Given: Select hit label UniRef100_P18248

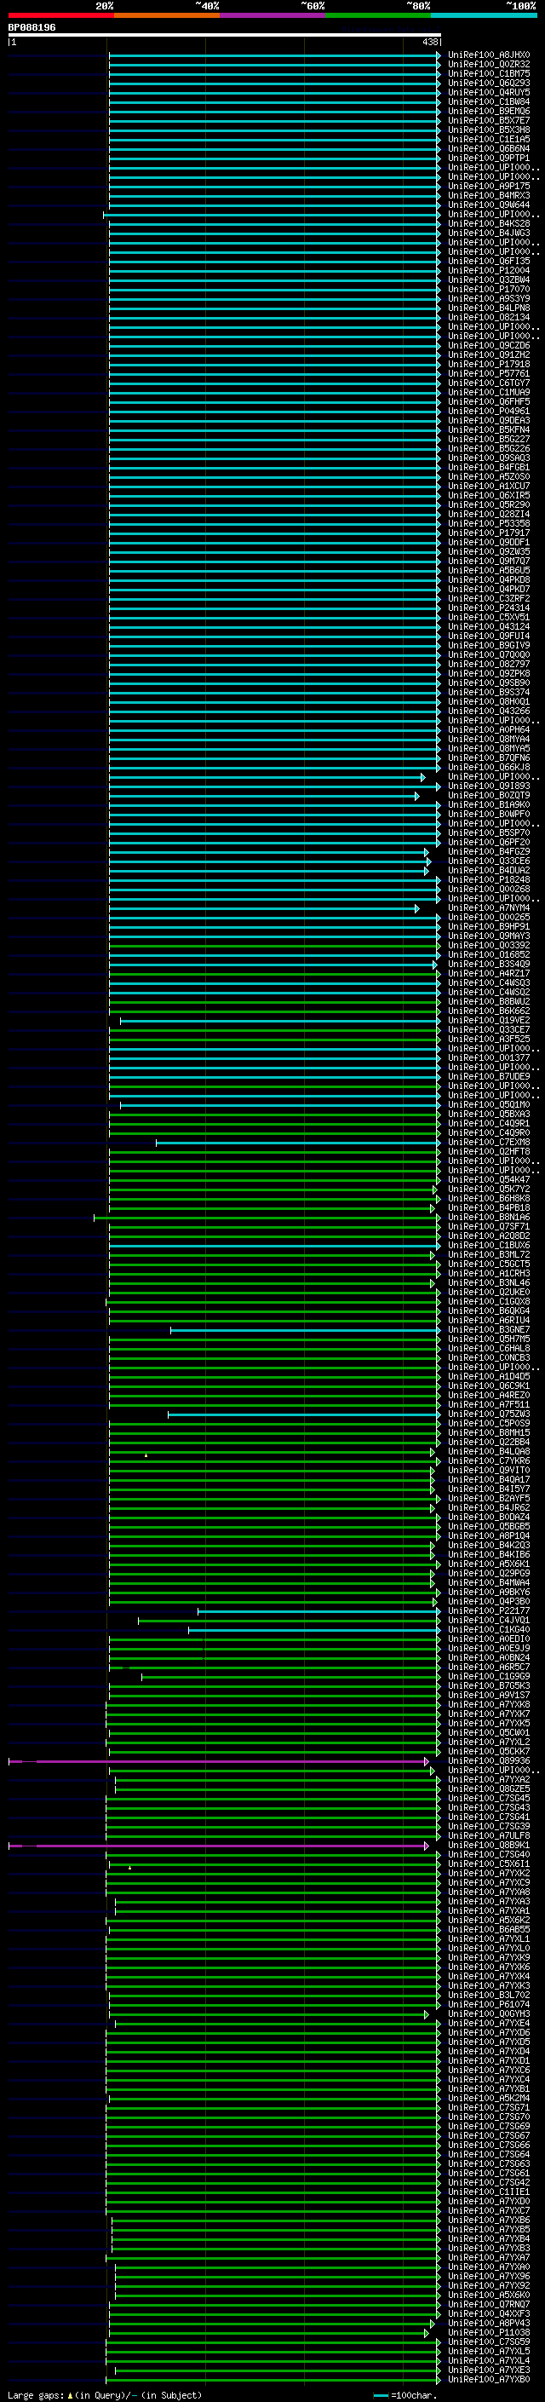Looking at the screenshot, I should [488, 880].
